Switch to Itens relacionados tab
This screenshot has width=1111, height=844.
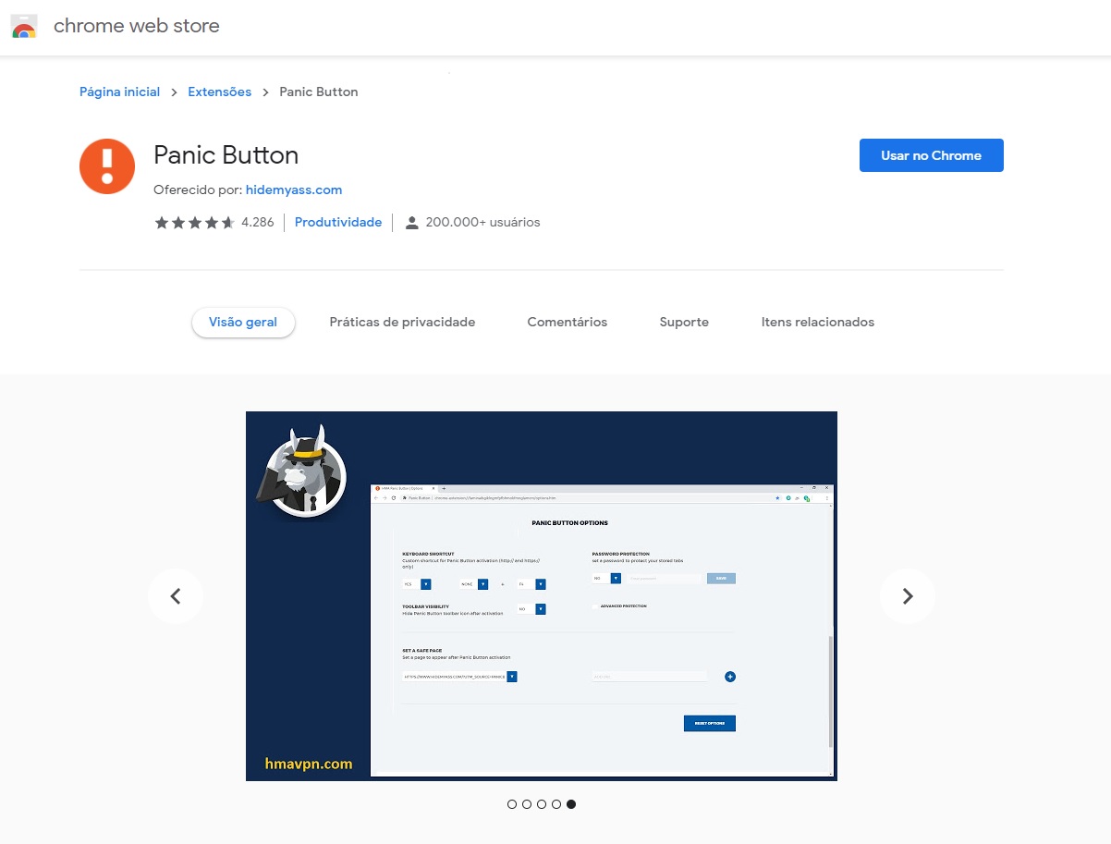click(x=818, y=322)
